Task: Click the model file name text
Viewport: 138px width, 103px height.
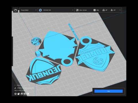Action: click(26, 88)
